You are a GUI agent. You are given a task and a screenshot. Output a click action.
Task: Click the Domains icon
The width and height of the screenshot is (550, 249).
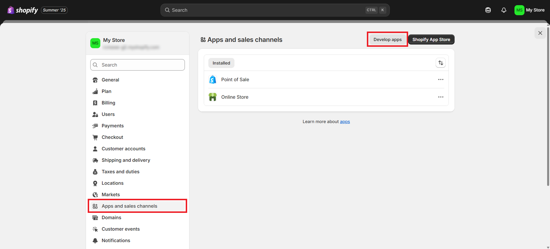[x=95, y=218]
